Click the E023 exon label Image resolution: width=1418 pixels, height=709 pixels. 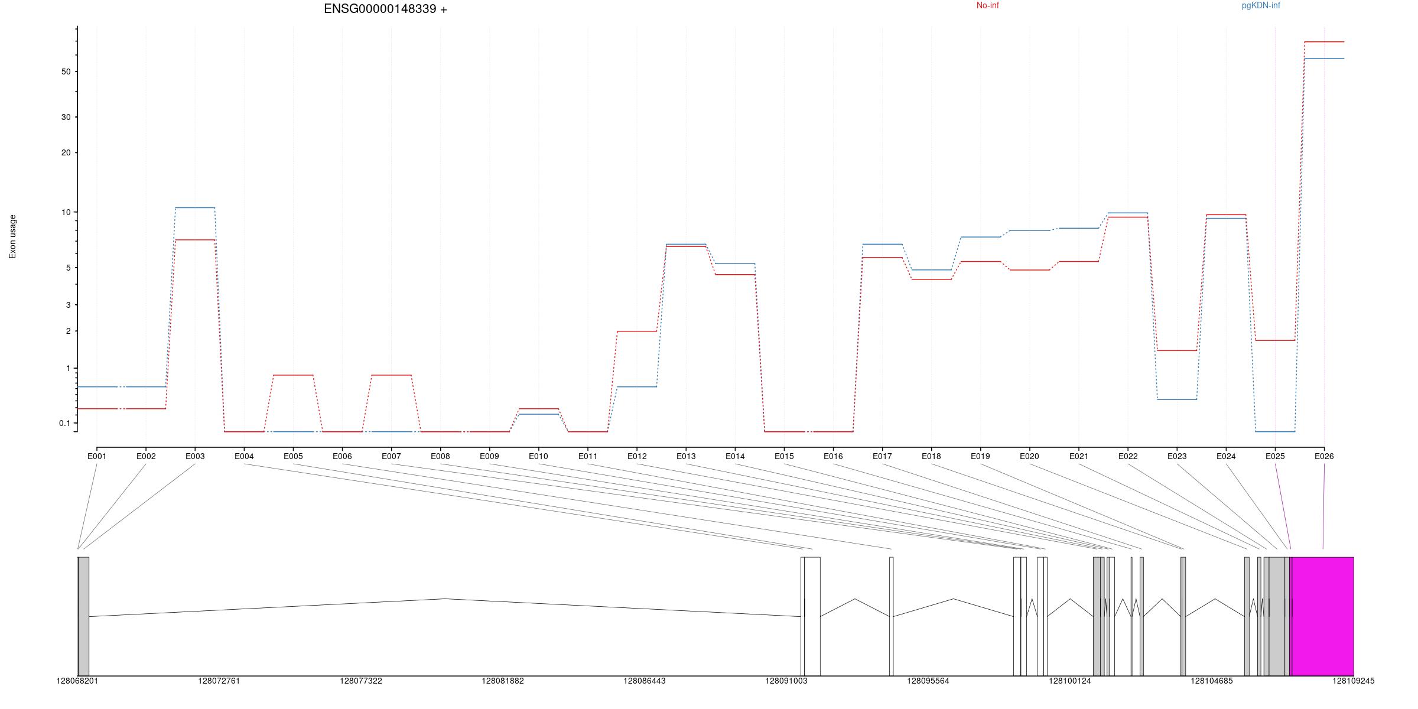[x=1177, y=456]
